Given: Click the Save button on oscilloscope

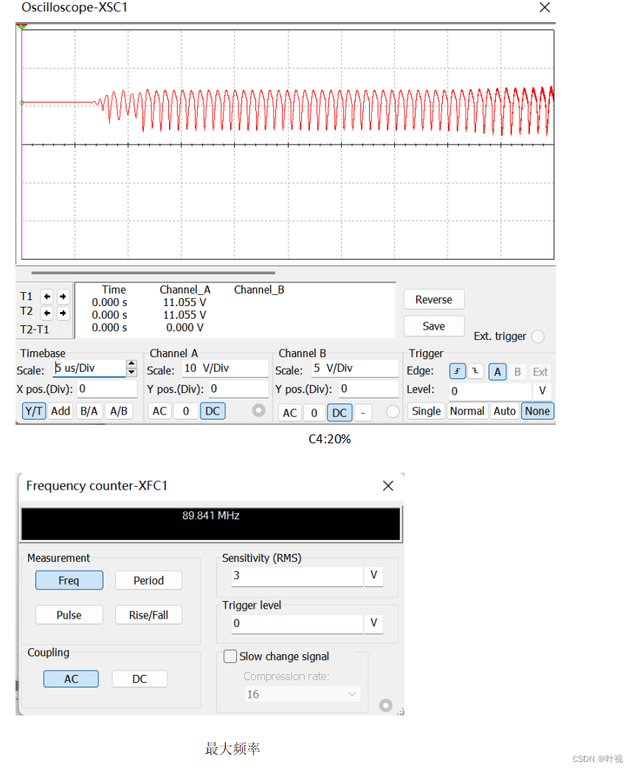Looking at the screenshot, I should [433, 326].
